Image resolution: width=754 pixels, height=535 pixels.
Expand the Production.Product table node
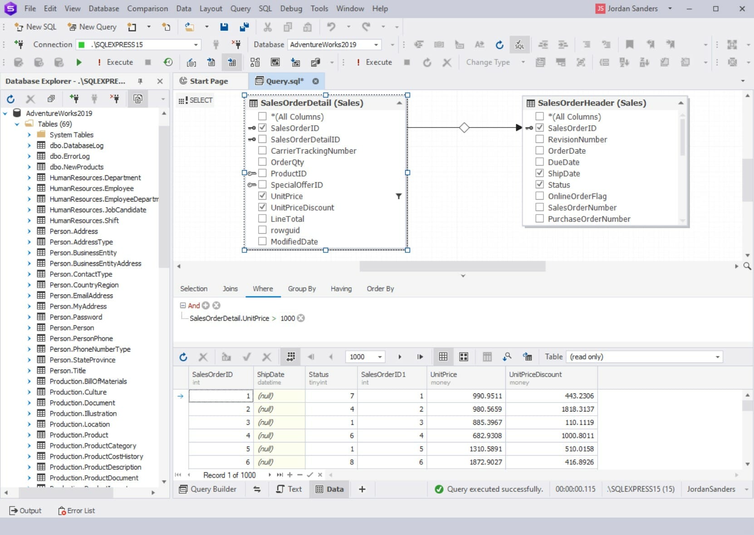[x=29, y=435]
